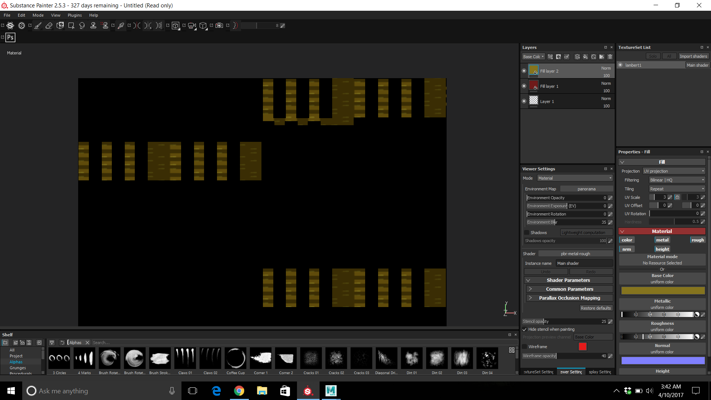Add a smart material layer
The height and width of the screenshot is (400, 711).
click(594, 57)
